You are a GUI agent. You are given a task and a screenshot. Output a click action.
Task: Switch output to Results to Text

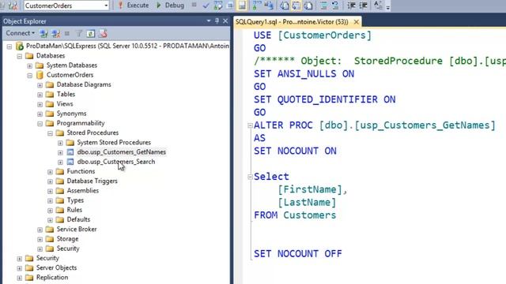285,6
